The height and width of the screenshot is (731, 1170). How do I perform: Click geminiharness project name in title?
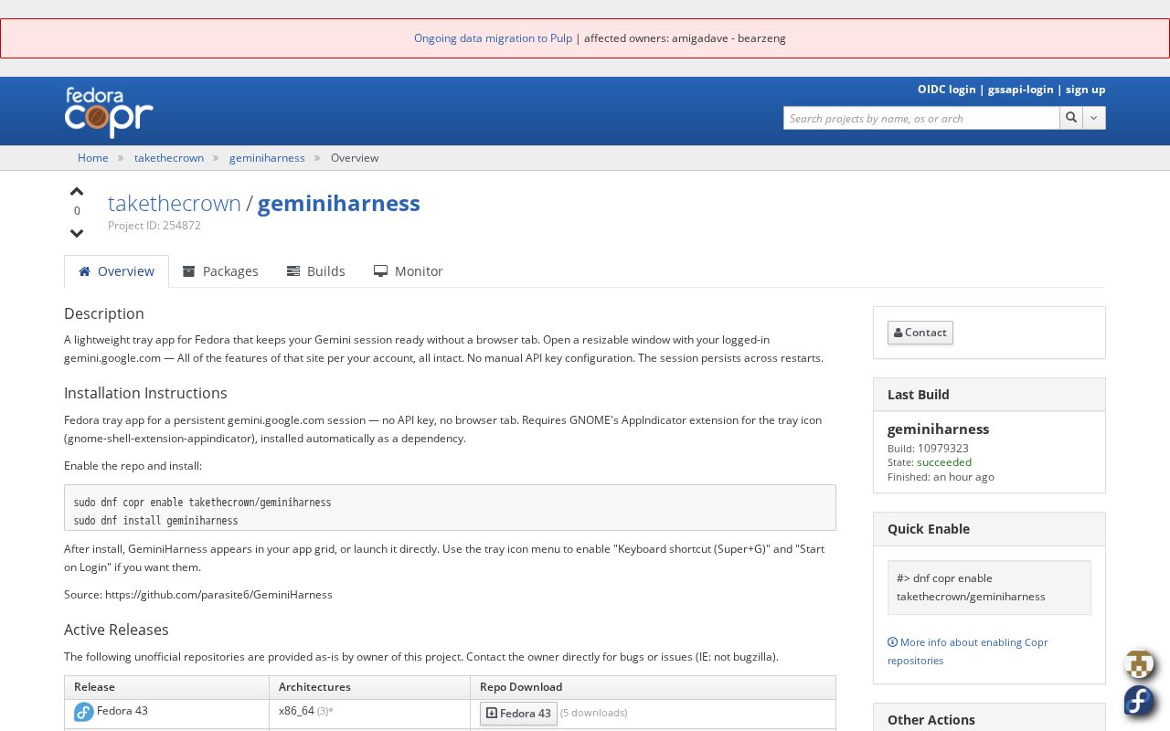[x=339, y=203]
